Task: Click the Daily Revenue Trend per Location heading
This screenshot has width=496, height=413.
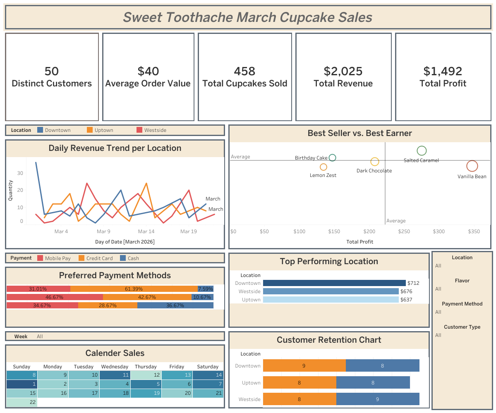Action: [x=115, y=148]
